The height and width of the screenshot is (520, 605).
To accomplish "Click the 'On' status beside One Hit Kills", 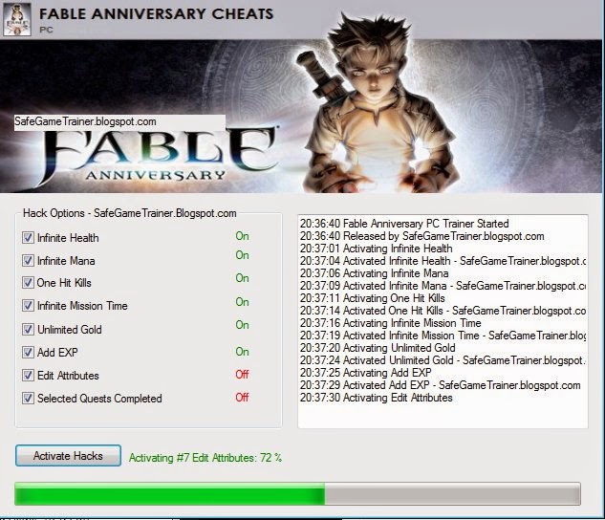I will 243,278.
